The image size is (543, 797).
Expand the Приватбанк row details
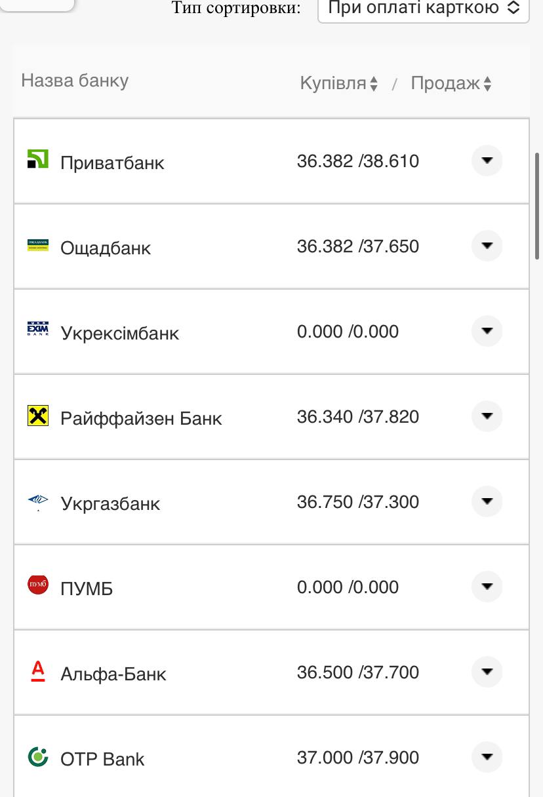click(x=487, y=161)
